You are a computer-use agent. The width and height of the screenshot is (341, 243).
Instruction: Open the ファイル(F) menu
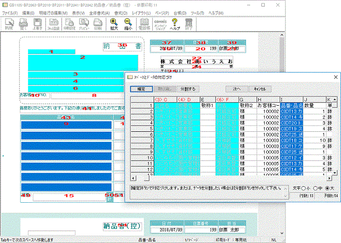[10, 13]
